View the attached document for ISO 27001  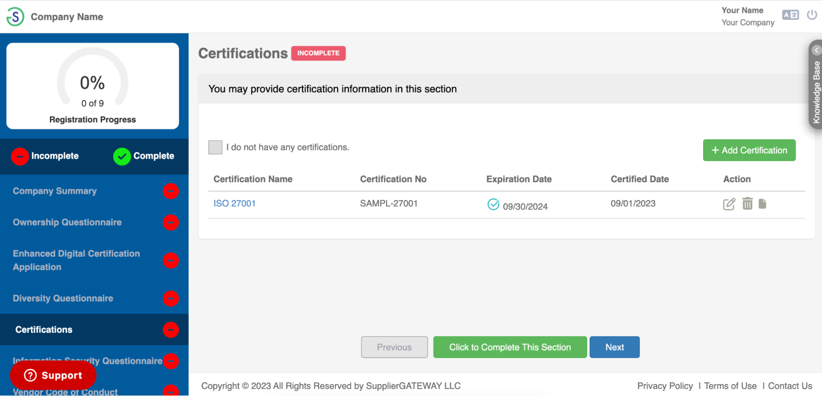763,204
